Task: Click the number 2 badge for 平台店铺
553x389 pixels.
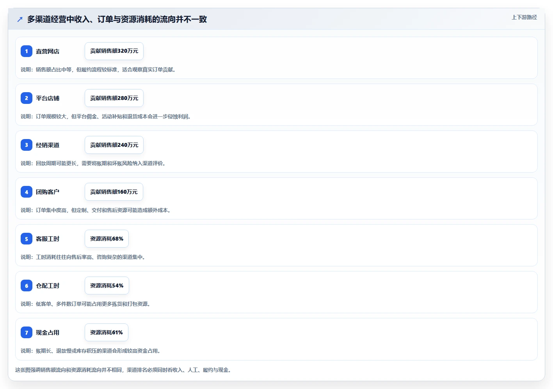Action: pos(27,98)
